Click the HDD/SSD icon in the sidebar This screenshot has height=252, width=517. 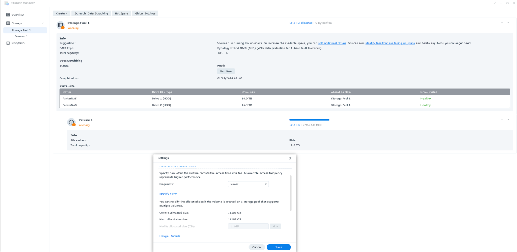[8, 43]
